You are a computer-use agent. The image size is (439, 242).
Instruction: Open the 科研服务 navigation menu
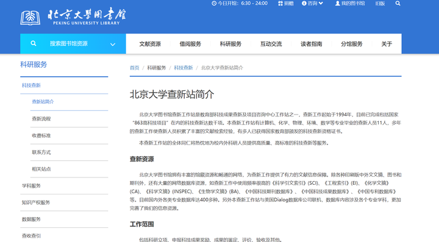pos(230,44)
